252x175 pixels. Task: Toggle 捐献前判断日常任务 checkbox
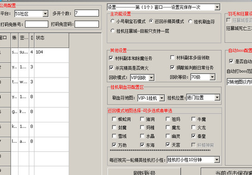point(172,67)
